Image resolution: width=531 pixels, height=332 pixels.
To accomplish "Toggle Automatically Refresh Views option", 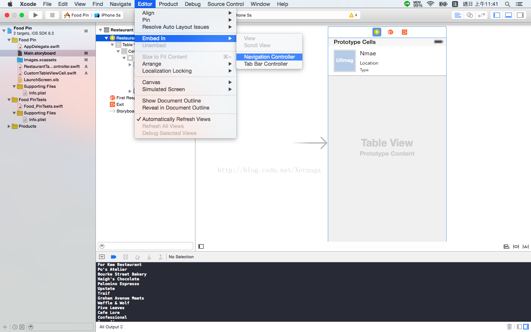I will [x=185, y=119].
